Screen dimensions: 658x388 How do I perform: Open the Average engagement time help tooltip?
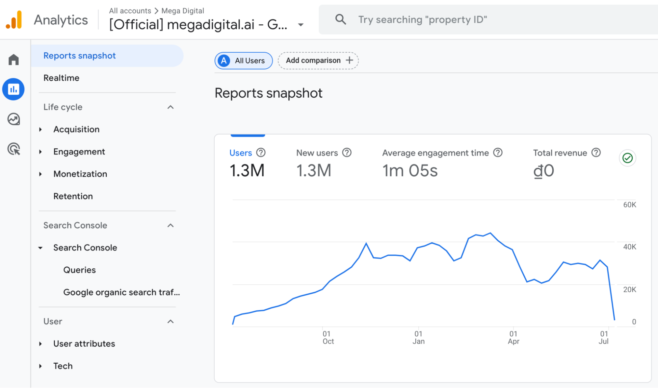(x=498, y=153)
